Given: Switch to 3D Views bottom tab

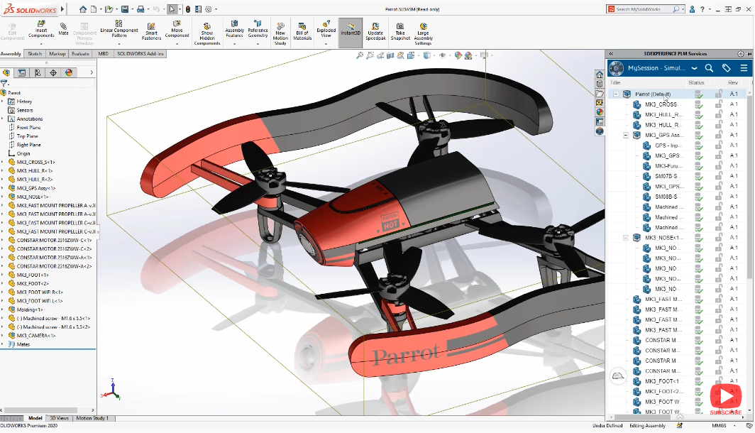Looking at the screenshot, I should (59, 418).
